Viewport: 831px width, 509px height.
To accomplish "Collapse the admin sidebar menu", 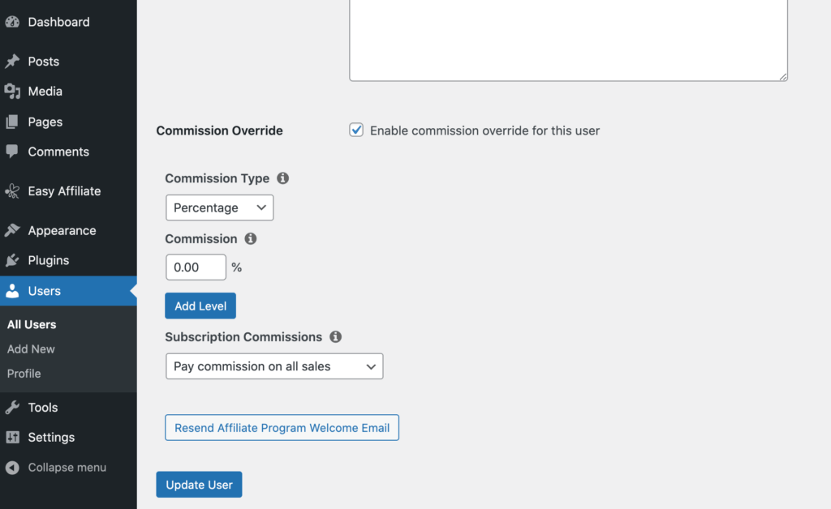I will pyautogui.click(x=57, y=467).
